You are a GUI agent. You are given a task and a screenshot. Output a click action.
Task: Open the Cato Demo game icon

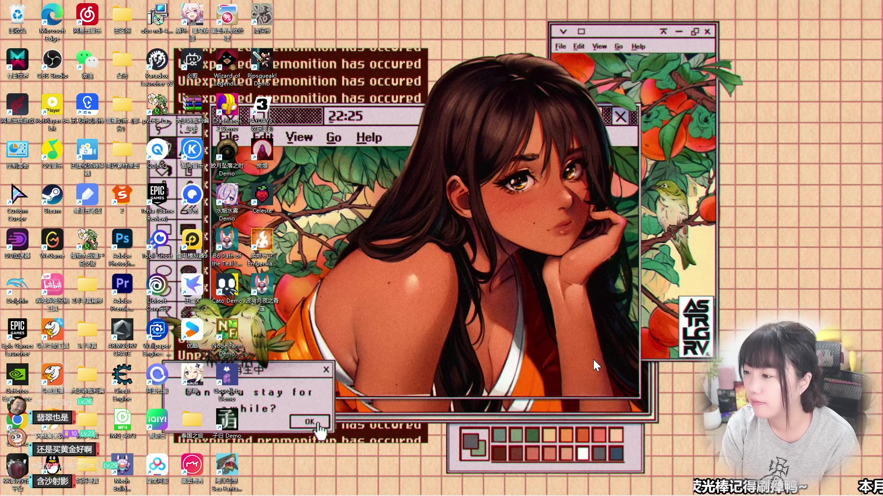tap(227, 285)
